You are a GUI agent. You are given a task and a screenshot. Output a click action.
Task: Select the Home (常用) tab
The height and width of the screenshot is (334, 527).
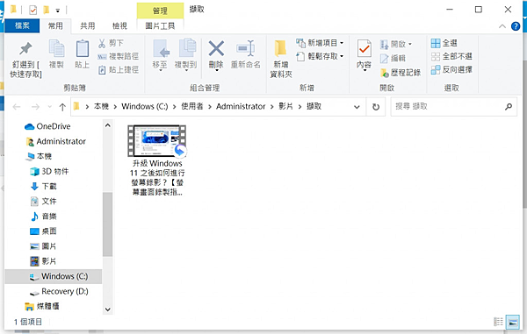(55, 25)
